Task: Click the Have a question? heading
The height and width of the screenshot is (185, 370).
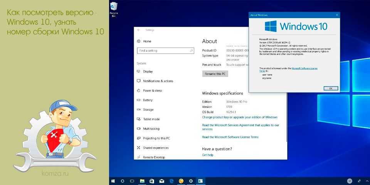Action: (217, 149)
